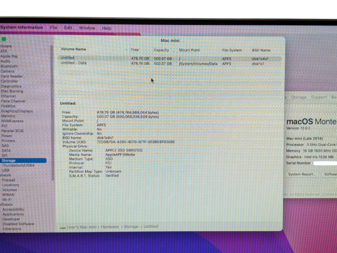Select ATA in the sidebar
Image resolution: width=337 pixels, height=253 pixels.
click(x=4, y=51)
